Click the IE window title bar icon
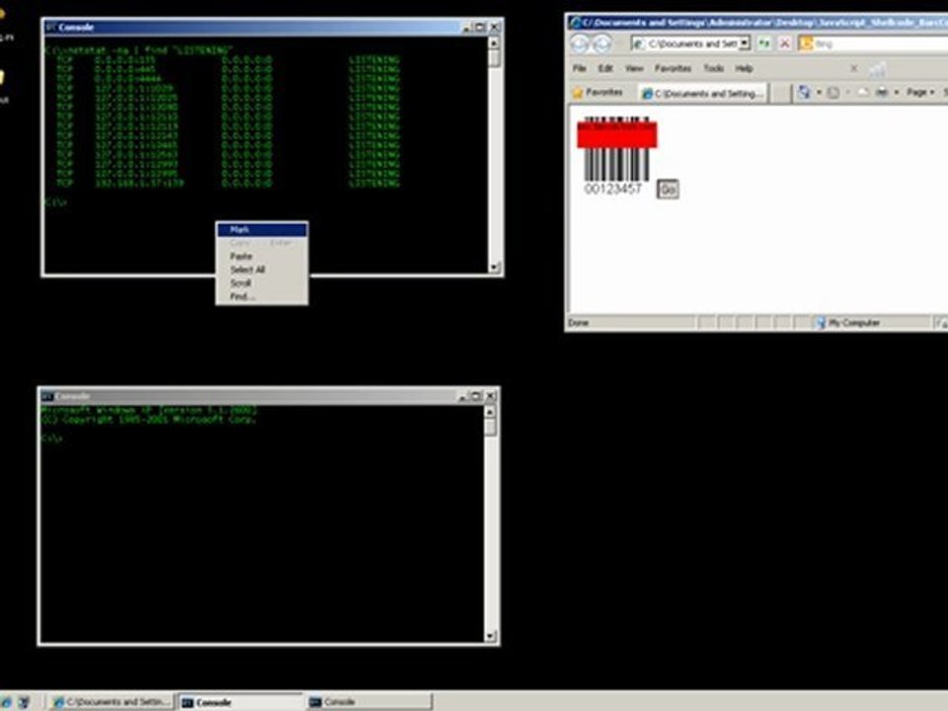This screenshot has width=948, height=711. click(576, 23)
